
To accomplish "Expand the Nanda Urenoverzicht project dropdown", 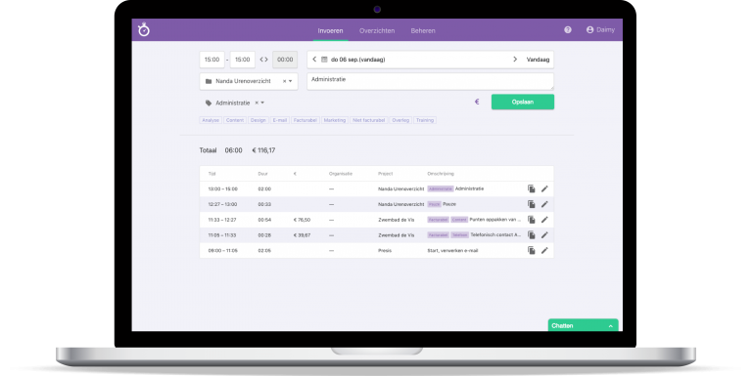I will 290,81.
